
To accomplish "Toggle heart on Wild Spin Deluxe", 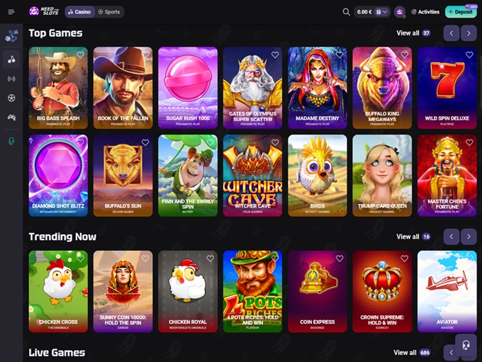I will click(x=469, y=55).
